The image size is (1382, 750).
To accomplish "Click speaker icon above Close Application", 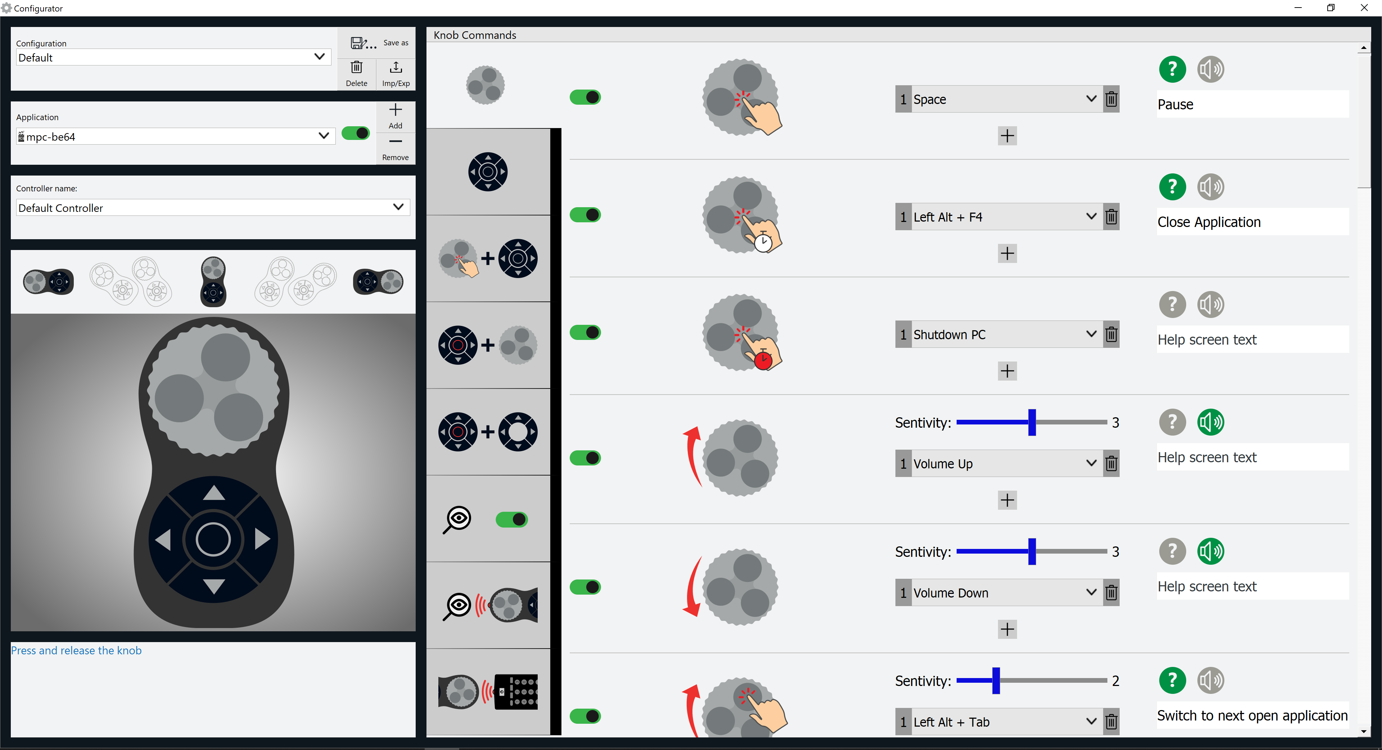I will point(1210,187).
